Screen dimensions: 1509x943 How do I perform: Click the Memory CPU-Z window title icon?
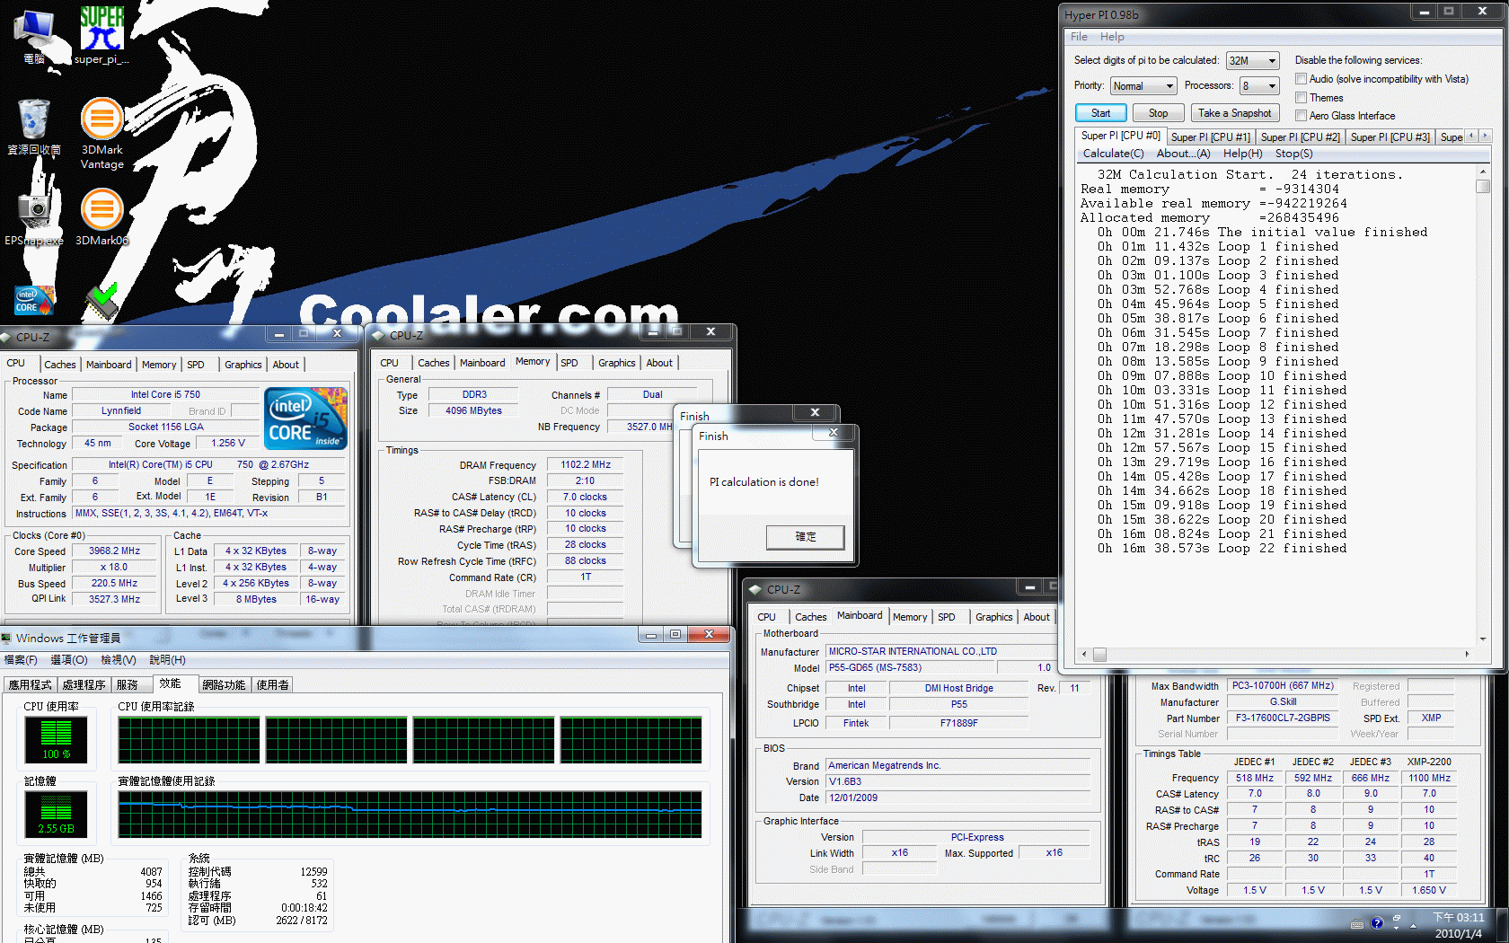click(x=380, y=335)
